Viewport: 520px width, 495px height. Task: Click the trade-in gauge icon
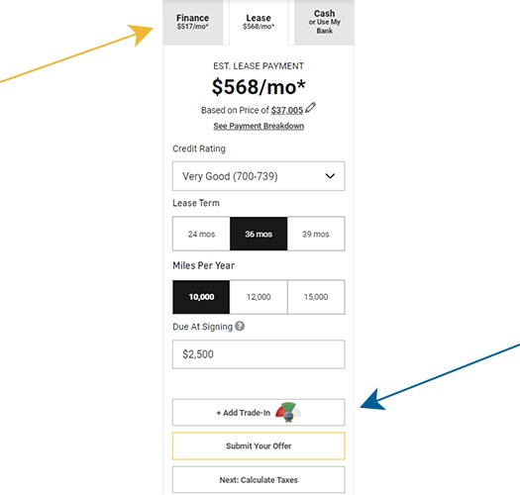[288, 412]
